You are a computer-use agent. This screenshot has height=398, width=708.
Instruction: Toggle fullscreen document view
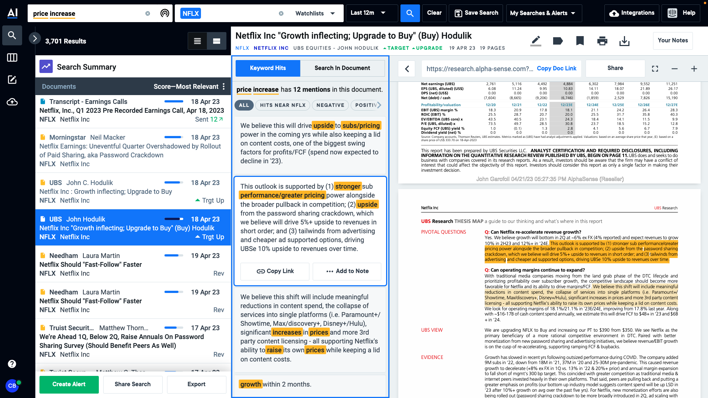[x=655, y=69]
